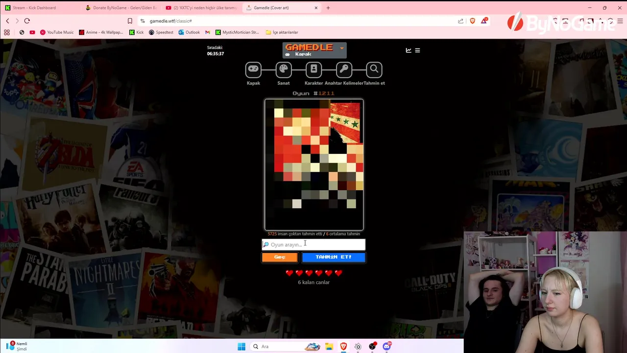Image resolution: width=627 pixels, height=353 pixels.
Task: Open the globe bookmark icon
Action: [22, 32]
